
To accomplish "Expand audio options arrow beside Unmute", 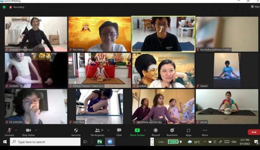I will (16, 130).
